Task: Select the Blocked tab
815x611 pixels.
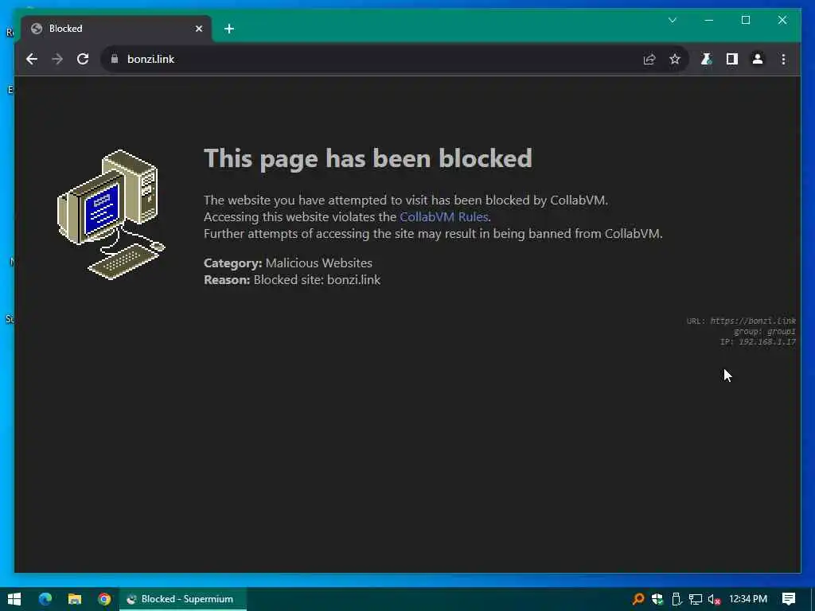Action: click(115, 29)
